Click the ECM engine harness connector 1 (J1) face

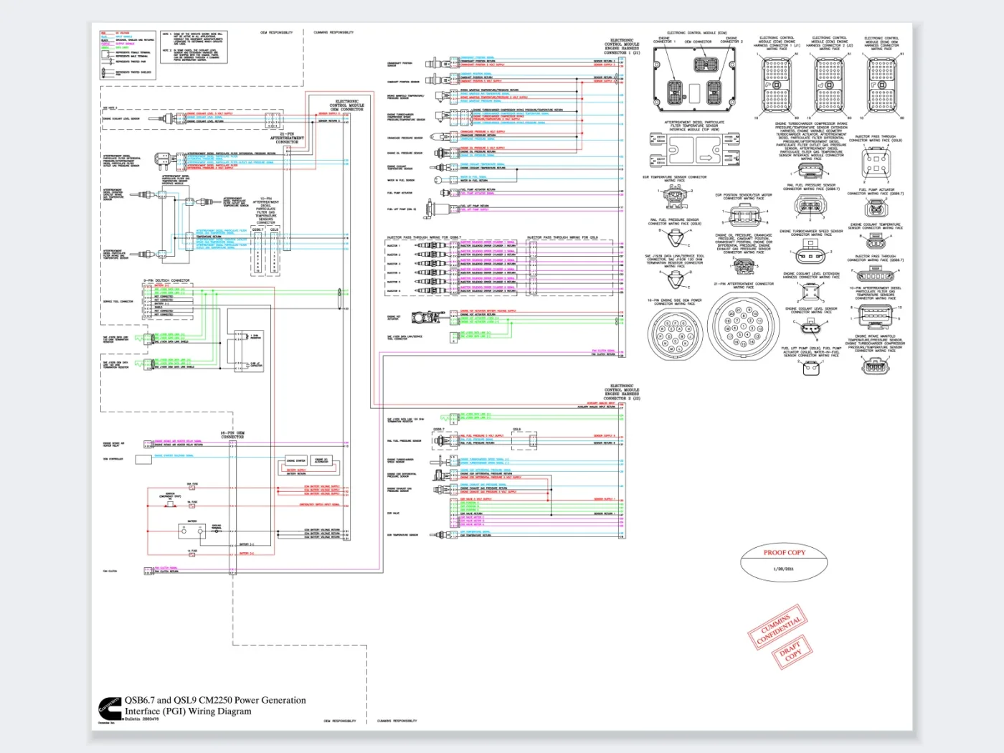point(777,85)
